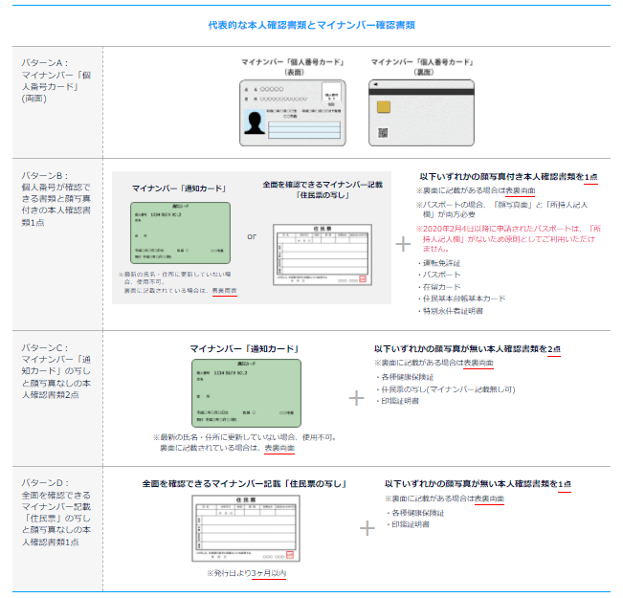Screen dimensions: 623x598
Task: Click 住民票の写し(マイナンバー記載無し可) in Pattern C
Action: point(446,389)
